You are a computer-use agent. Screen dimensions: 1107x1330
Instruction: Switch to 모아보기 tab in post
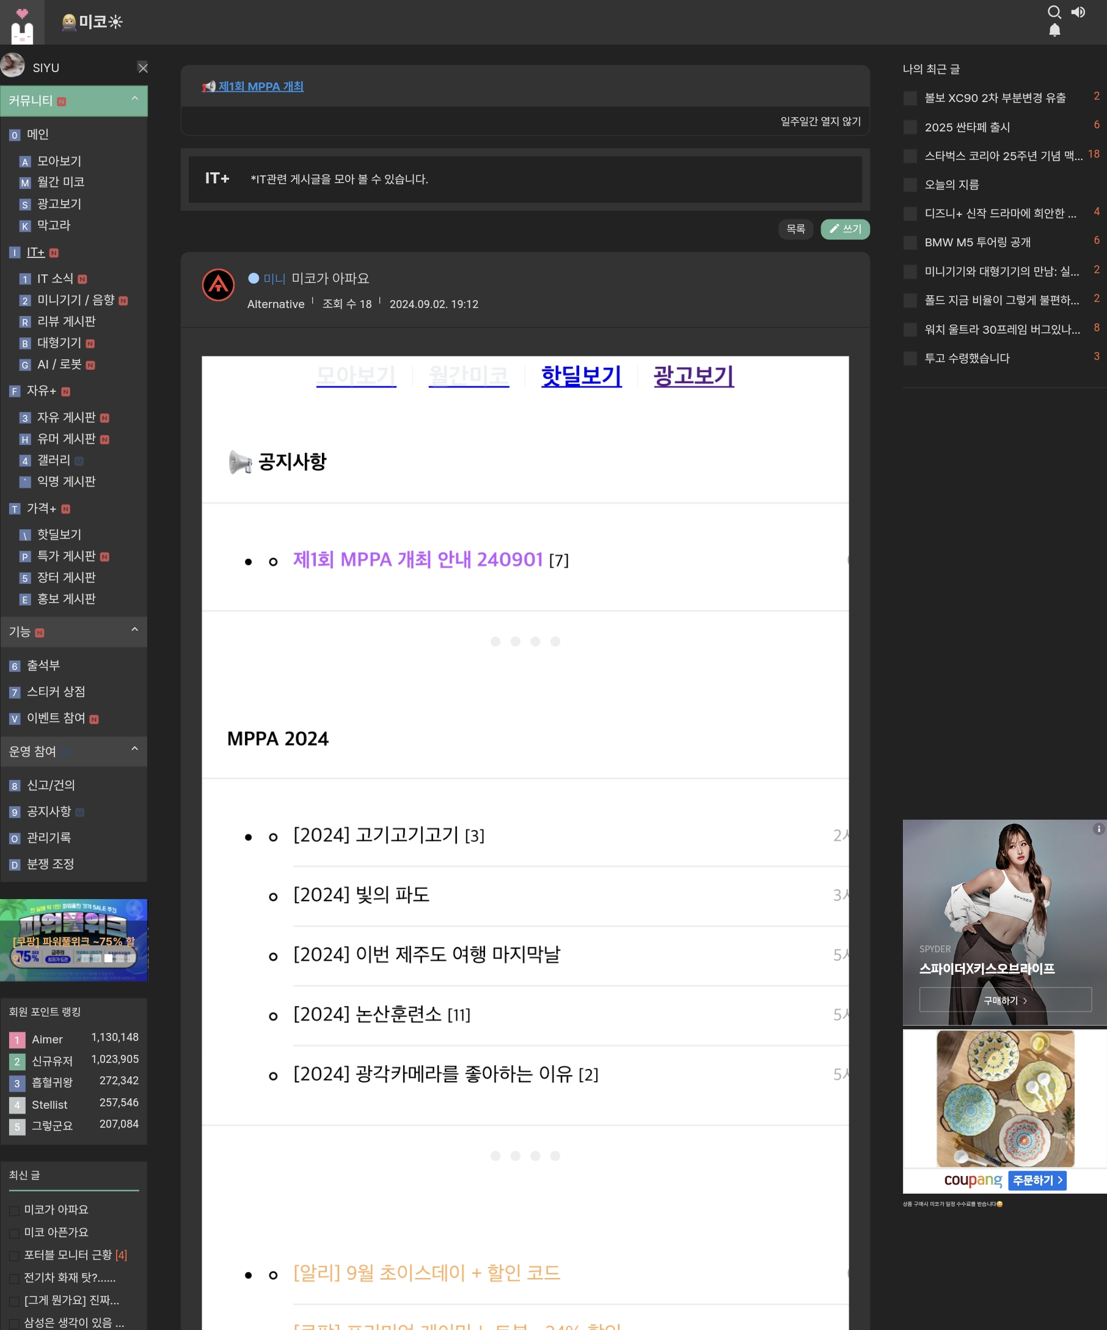pos(356,375)
